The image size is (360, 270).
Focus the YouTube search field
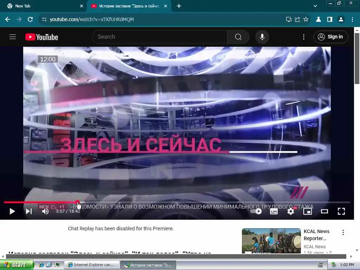(x=159, y=37)
